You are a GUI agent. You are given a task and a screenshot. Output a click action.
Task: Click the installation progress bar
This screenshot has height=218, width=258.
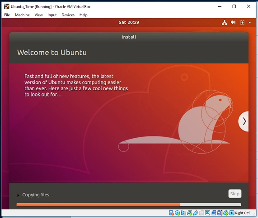(x=129, y=205)
